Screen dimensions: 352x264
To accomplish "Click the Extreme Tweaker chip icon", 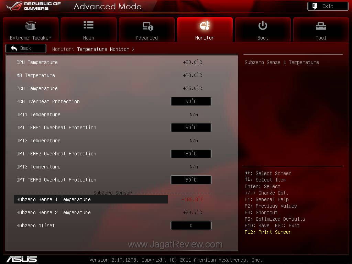I will 31,26.
